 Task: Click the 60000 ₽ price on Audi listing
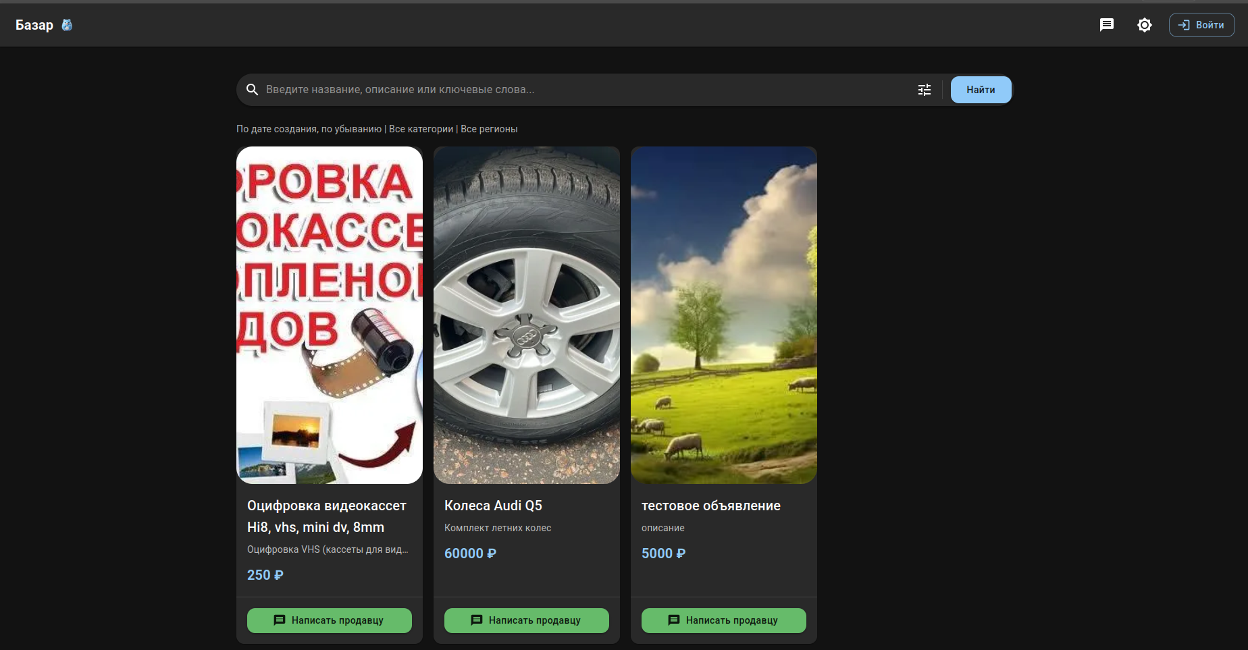(x=470, y=553)
